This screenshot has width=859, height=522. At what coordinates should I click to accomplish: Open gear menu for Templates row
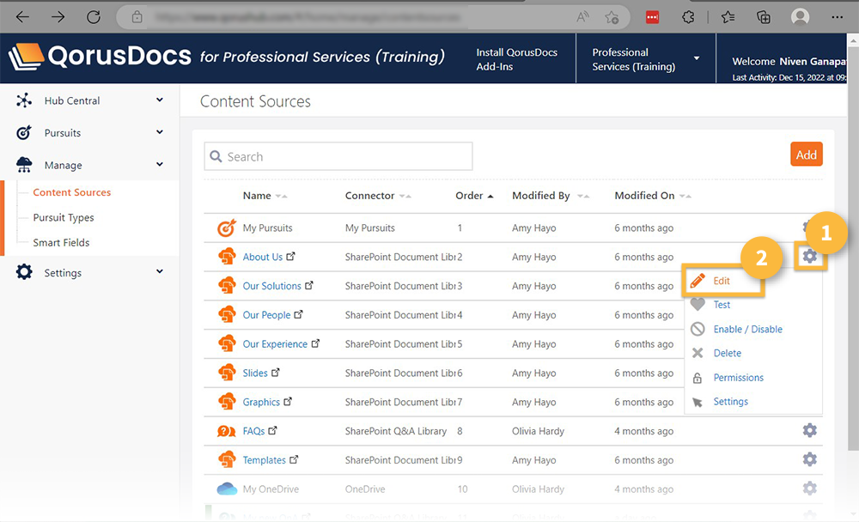810,459
